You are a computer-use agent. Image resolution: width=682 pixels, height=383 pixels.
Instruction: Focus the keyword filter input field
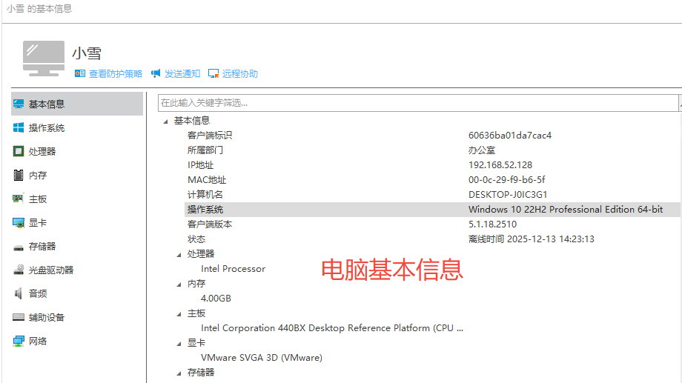(x=418, y=103)
